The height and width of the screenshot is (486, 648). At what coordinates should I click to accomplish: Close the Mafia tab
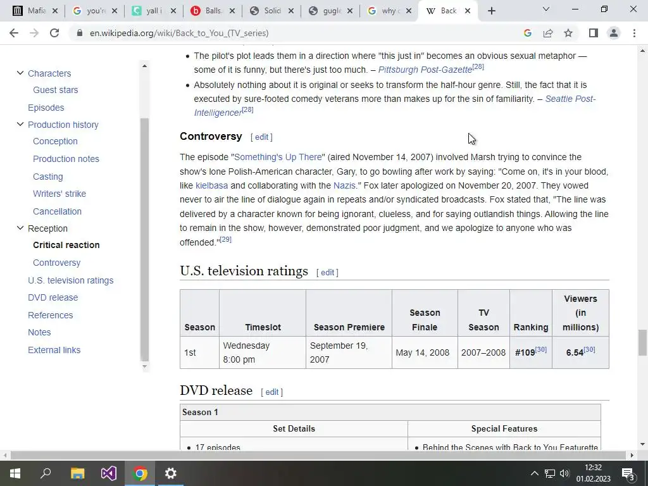tap(55, 11)
